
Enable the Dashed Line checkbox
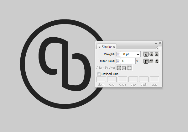point(99,74)
